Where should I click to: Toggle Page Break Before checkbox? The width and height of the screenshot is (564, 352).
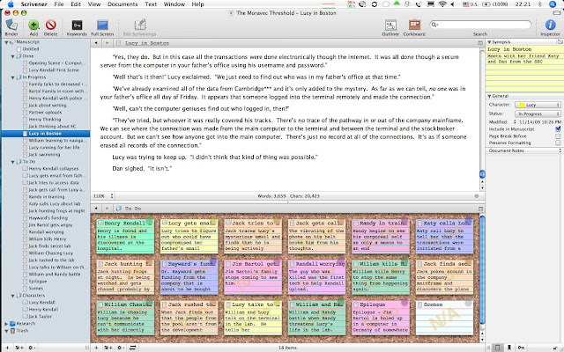(558, 136)
